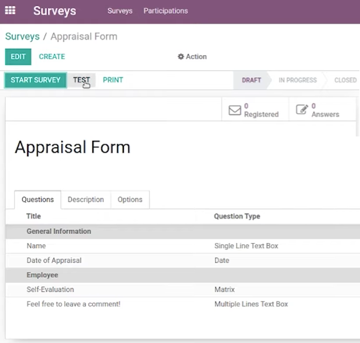Click the TEST button
Viewport: 360px width, 343px height.
(81, 80)
